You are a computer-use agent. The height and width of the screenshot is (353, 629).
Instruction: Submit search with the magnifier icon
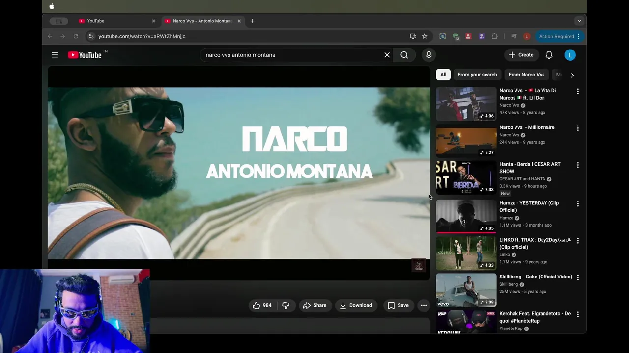(x=404, y=55)
